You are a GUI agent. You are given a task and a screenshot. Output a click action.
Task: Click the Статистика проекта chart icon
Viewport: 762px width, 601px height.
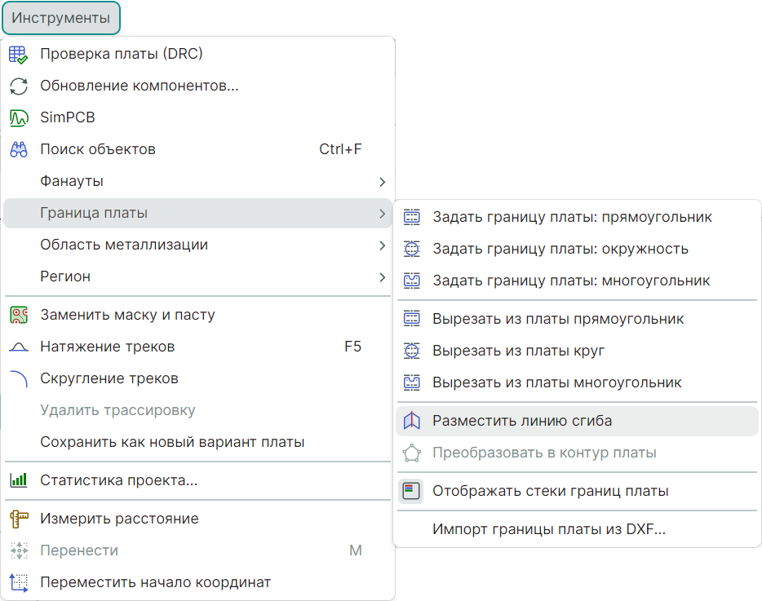(x=18, y=480)
